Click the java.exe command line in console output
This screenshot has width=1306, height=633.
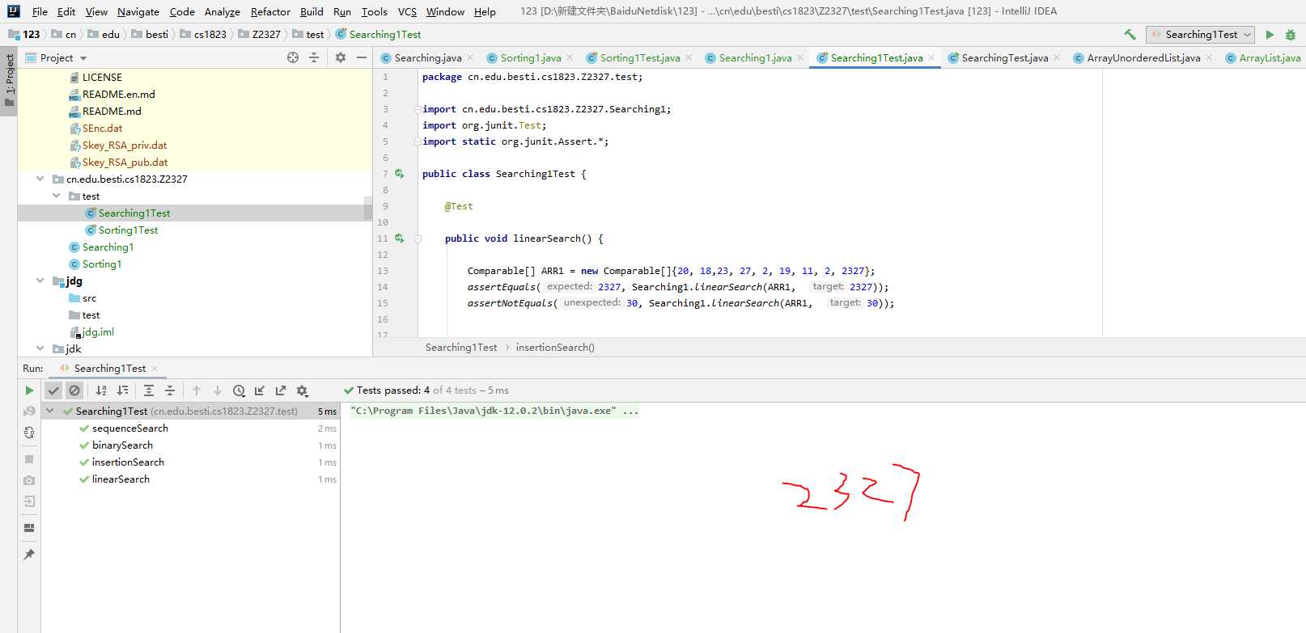(494, 411)
